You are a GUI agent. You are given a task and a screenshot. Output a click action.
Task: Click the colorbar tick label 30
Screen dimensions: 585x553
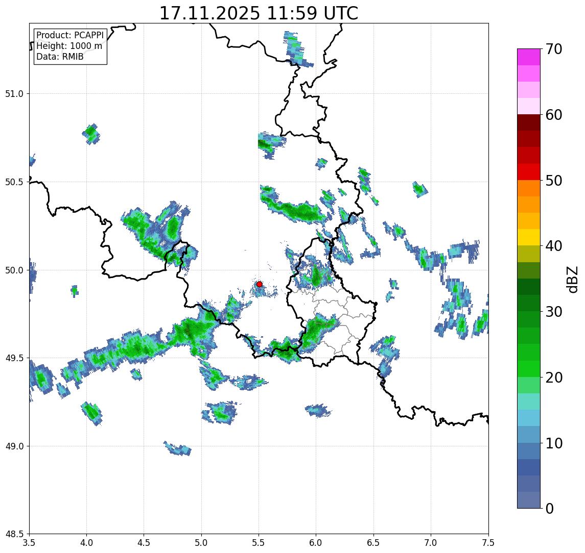(x=554, y=312)
